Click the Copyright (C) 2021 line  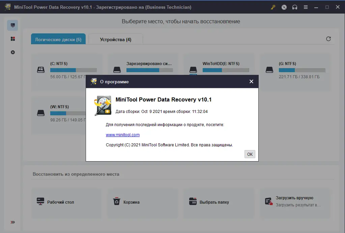click(169, 145)
